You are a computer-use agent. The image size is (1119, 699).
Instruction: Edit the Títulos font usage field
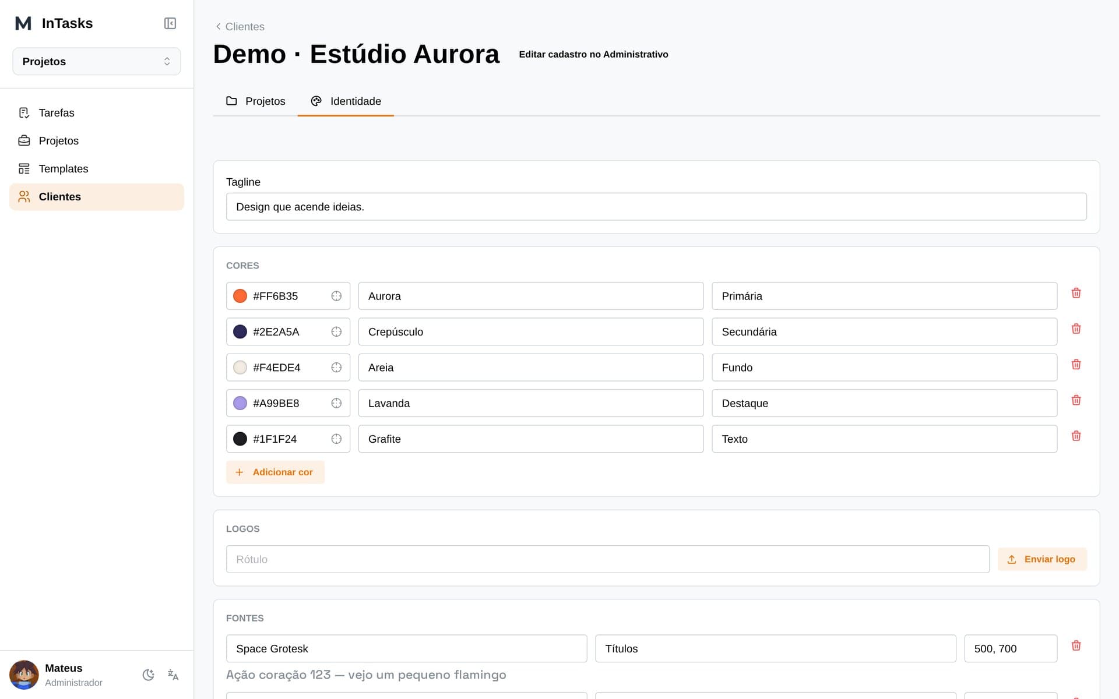[776, 648]
